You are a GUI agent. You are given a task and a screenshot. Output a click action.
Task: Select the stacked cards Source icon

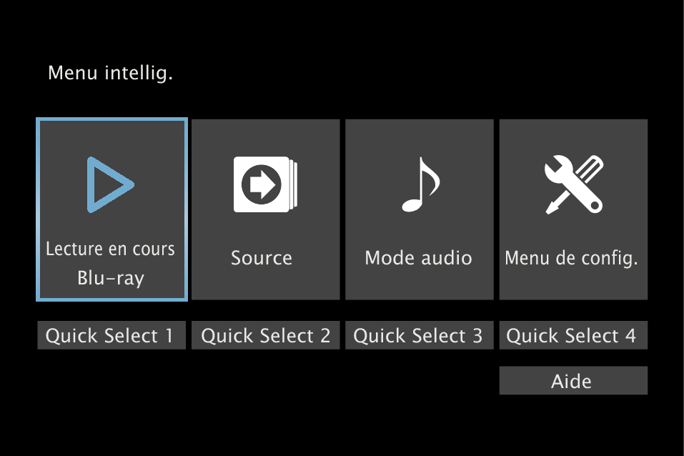coord(262,184)
